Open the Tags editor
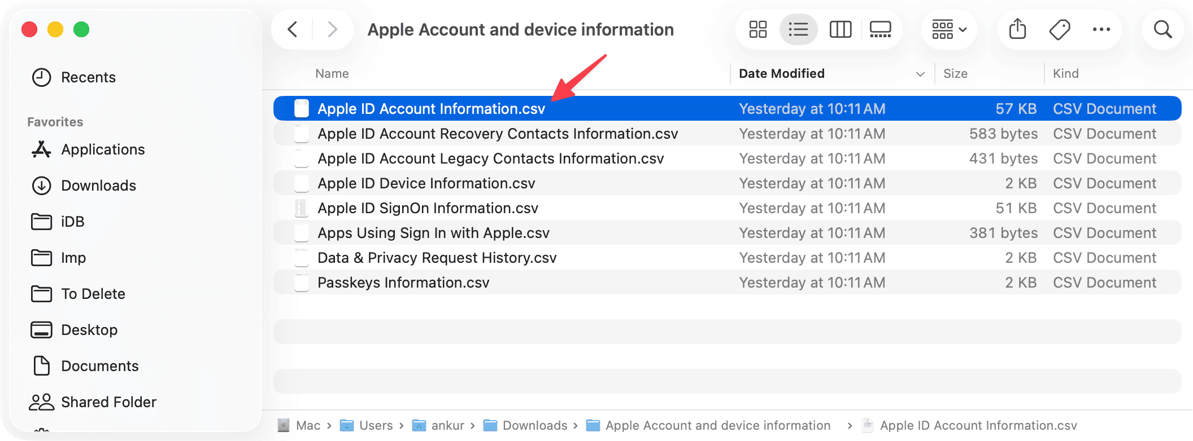The width and height of the screenshot is (1193, 441). click(x=1059, y=29)
